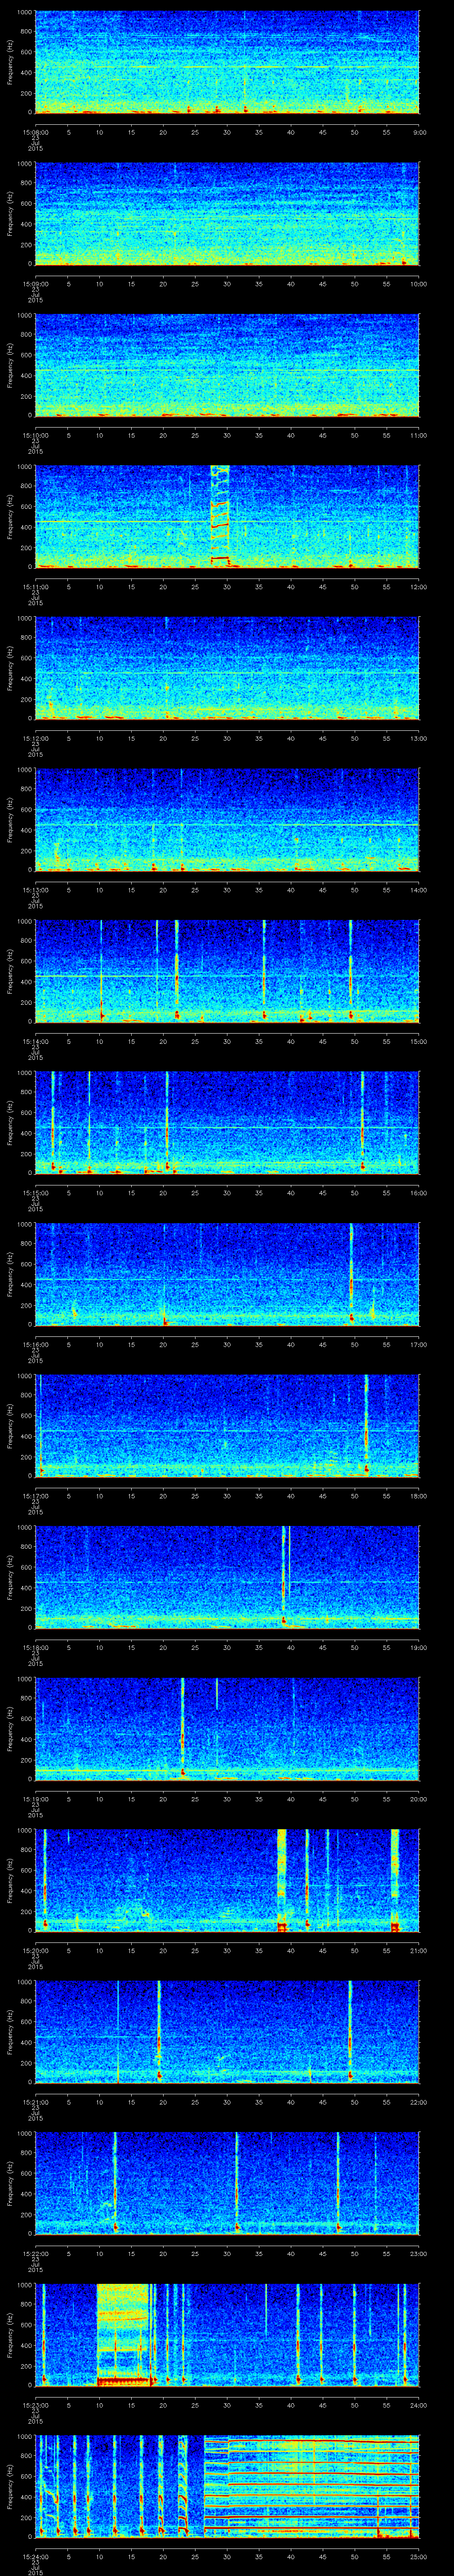The width and height of the screenshot is (454, 2576).
Task: Click the 15:17:00 start time label
Action: pos(35,1496)
